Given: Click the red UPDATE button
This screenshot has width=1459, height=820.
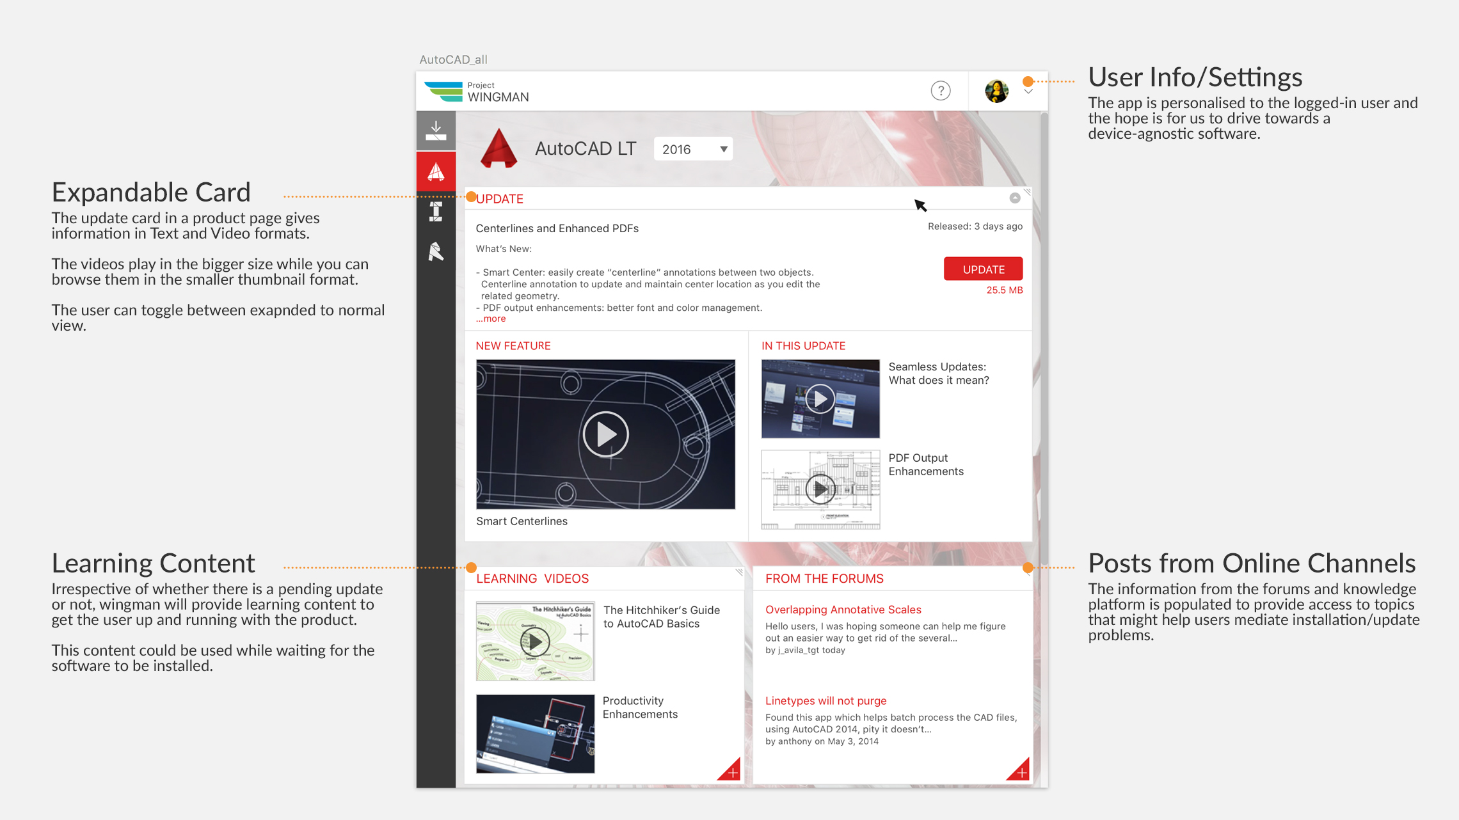Looking at the screenshot, I should (x=983, y=269).
